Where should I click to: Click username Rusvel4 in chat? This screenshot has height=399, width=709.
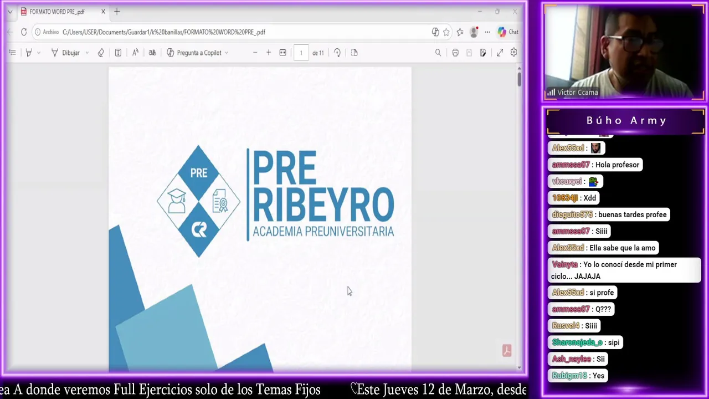566,326
